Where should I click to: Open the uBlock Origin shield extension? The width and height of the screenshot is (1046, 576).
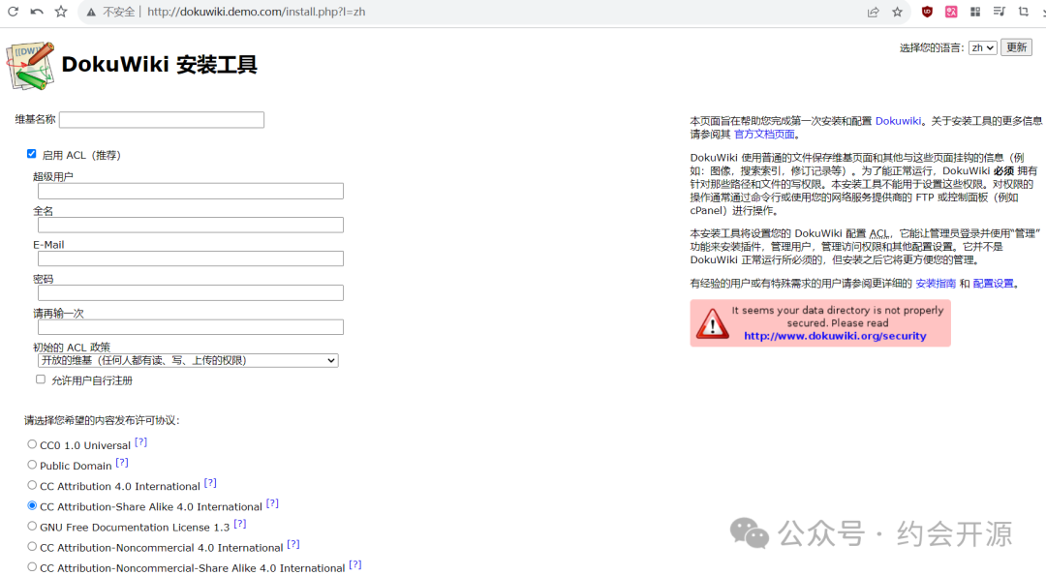click(x=927, y=12)
